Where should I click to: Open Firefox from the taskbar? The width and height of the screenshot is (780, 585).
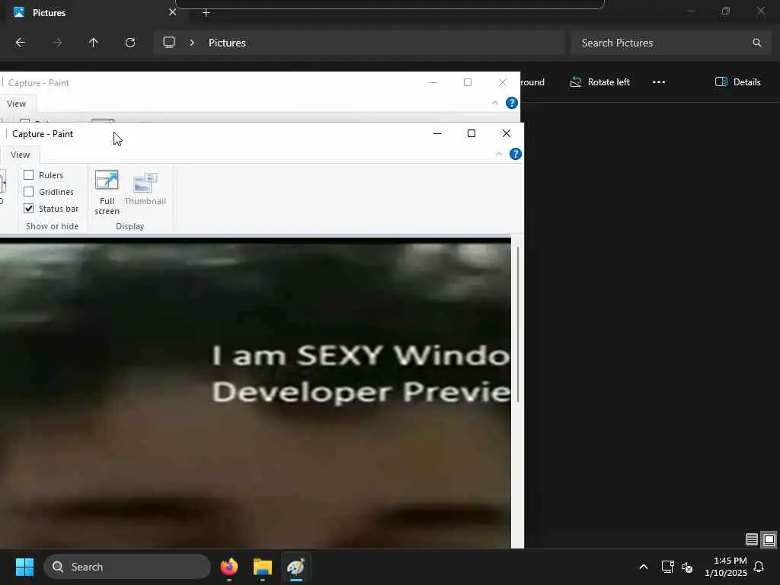(x=229, y=567)
